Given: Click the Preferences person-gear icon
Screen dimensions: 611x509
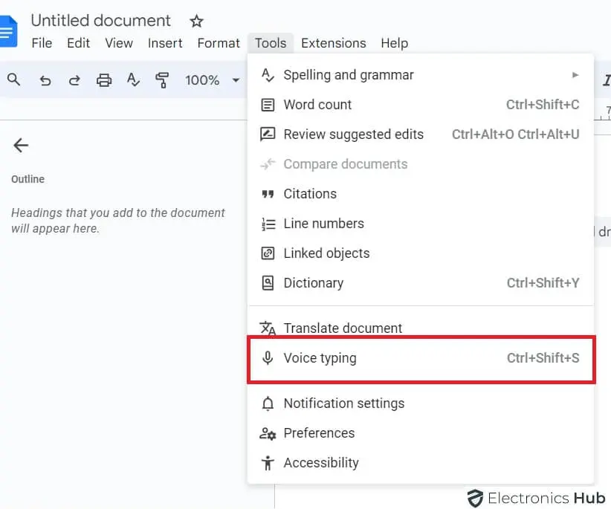Looking at the screenshot, I should (268, 433).
